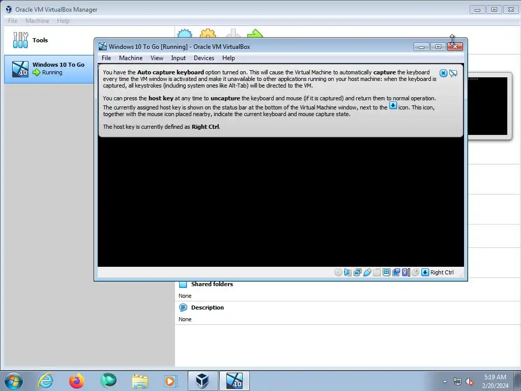Show hidden system tray icons

tap(445, 381)
